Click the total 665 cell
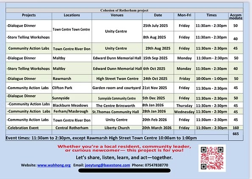 (x=235, y=134)
